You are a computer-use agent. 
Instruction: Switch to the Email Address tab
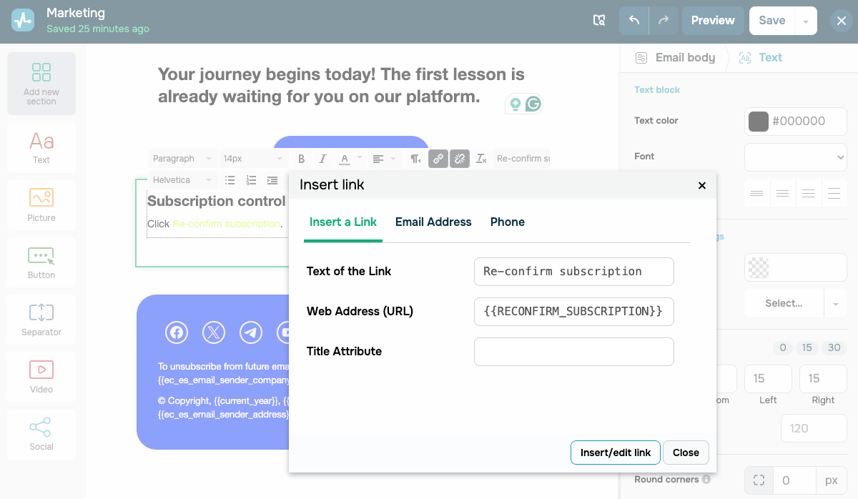point(433,222)
